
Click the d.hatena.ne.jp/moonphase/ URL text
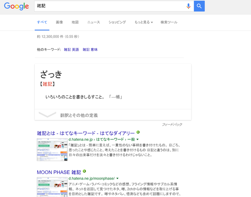click(x=92, y=178)
